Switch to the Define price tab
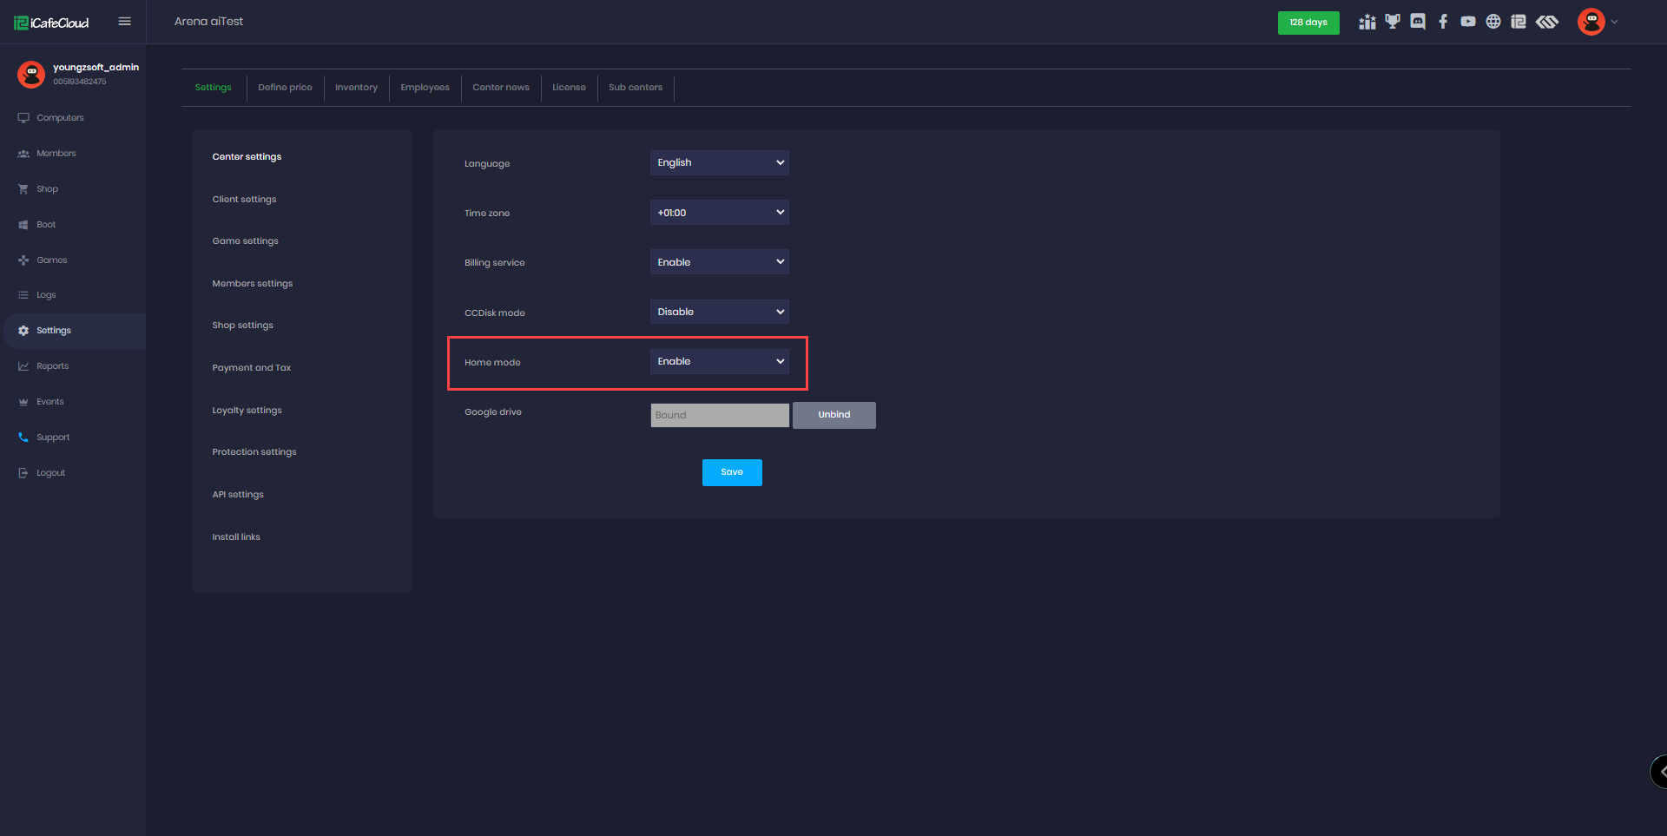1667x836 pixels. [x=285, y=88]
